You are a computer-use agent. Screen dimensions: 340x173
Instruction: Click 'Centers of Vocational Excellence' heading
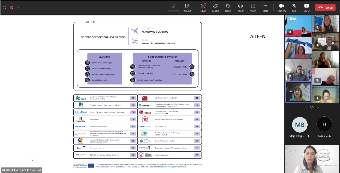click(103, 37)
